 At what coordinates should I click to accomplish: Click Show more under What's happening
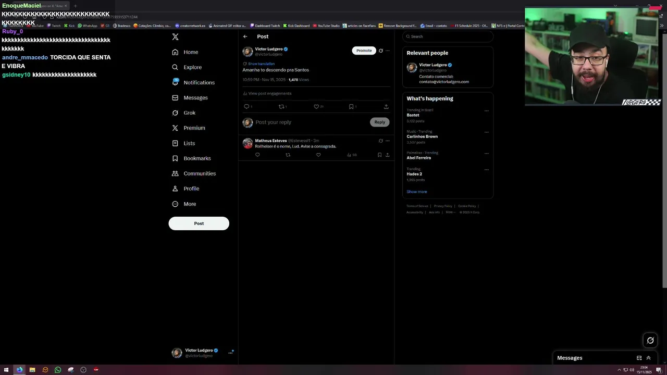point(416,192)
